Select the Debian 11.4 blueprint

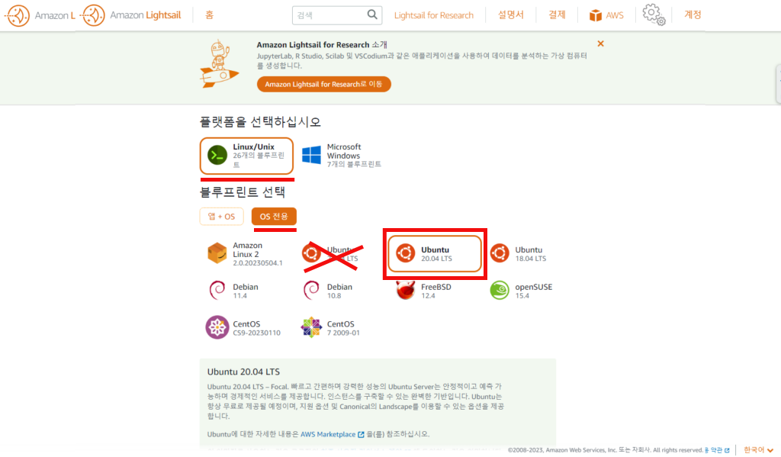234,291
